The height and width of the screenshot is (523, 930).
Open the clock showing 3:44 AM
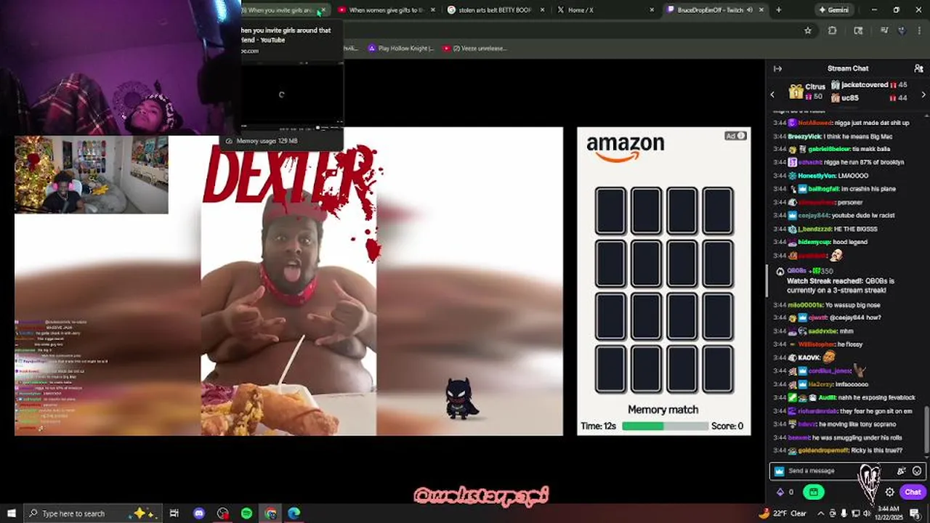point(888,513)
